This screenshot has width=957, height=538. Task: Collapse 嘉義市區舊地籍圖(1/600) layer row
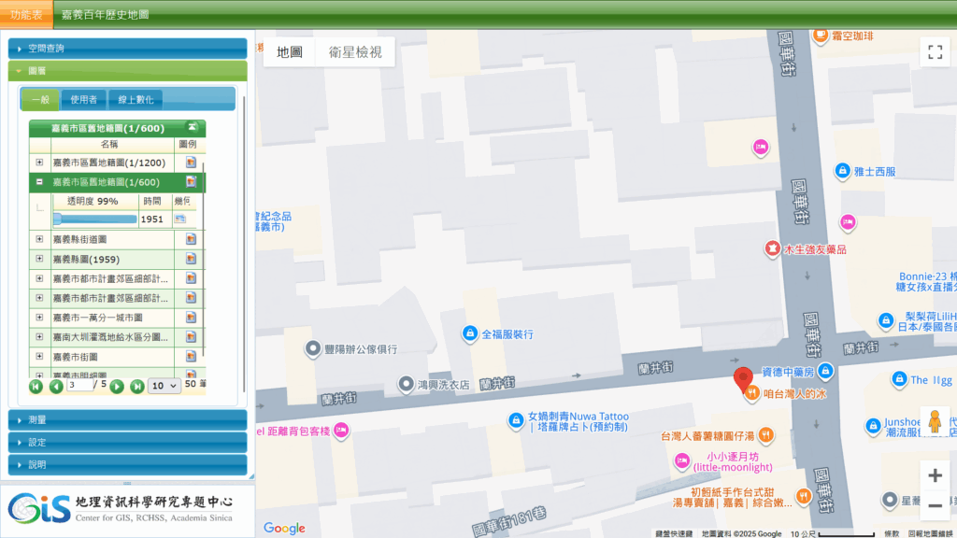click(x=39, y=182)
